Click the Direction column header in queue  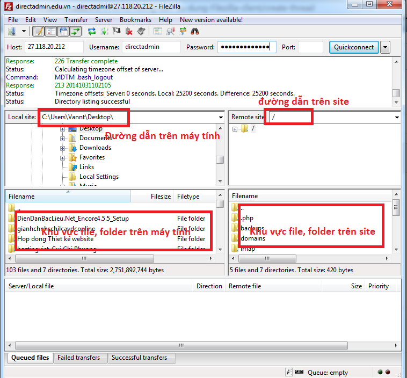click(209, 286)
